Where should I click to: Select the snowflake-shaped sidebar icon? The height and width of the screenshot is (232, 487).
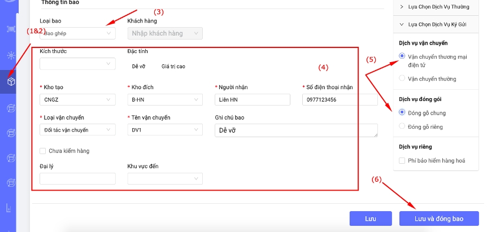pyautogui.click(x=11, y=55)
